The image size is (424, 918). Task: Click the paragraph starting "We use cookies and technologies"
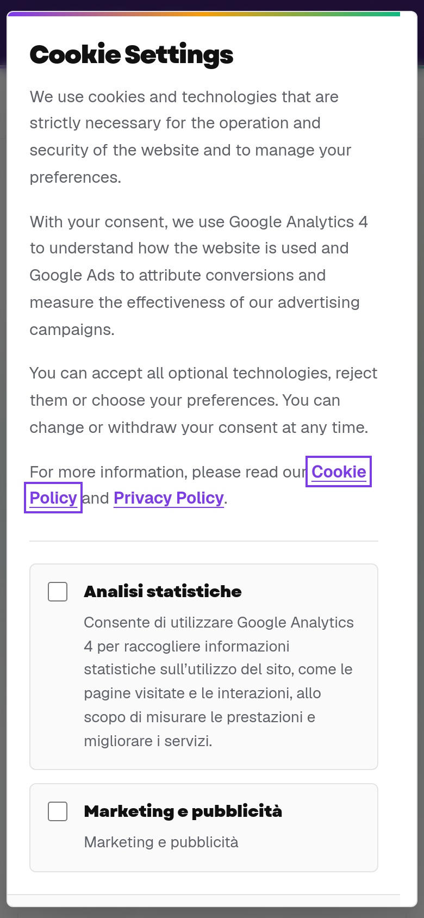pos(190,137)
